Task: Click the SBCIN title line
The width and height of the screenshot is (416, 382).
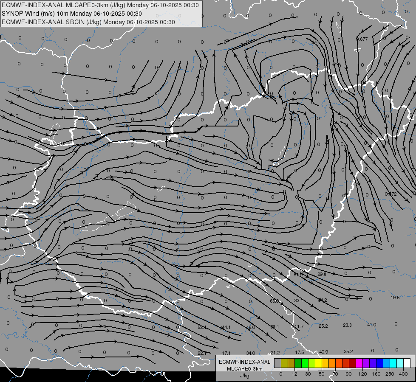Action: (88, 22)
